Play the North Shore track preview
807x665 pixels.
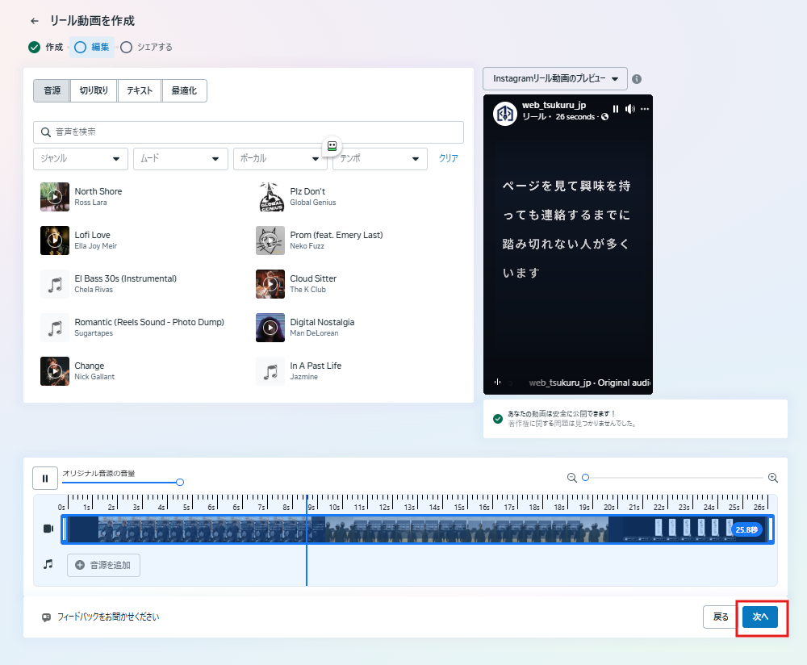[55, 197]
